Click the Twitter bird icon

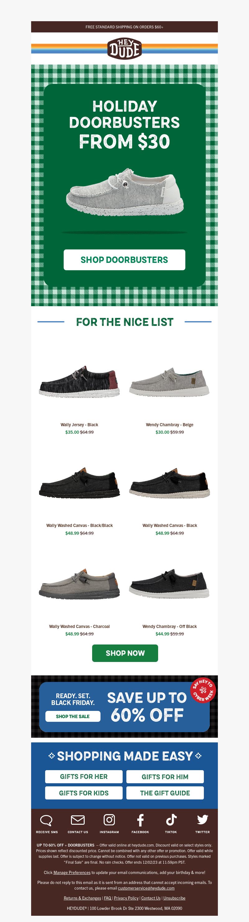click(x=203, y=819)
